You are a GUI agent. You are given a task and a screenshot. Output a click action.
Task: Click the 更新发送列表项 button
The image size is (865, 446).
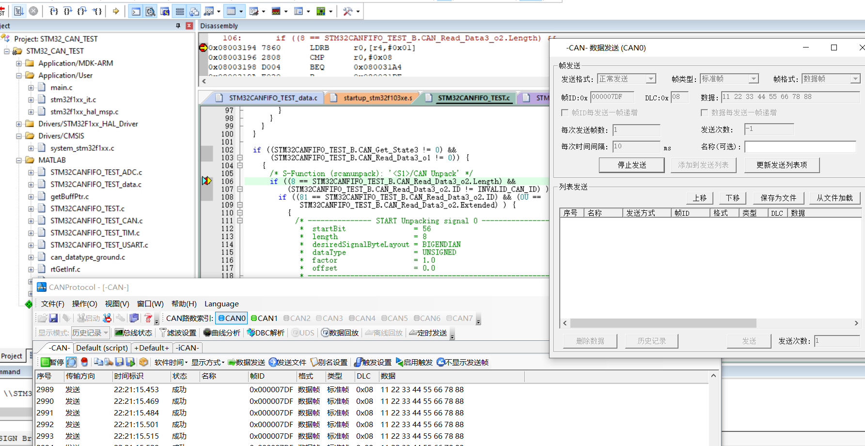(782, 165)
